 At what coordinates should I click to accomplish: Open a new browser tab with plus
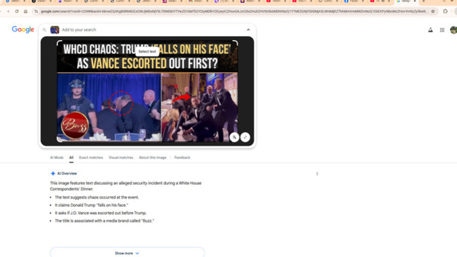pyautogui.click(x=424, y=1)
